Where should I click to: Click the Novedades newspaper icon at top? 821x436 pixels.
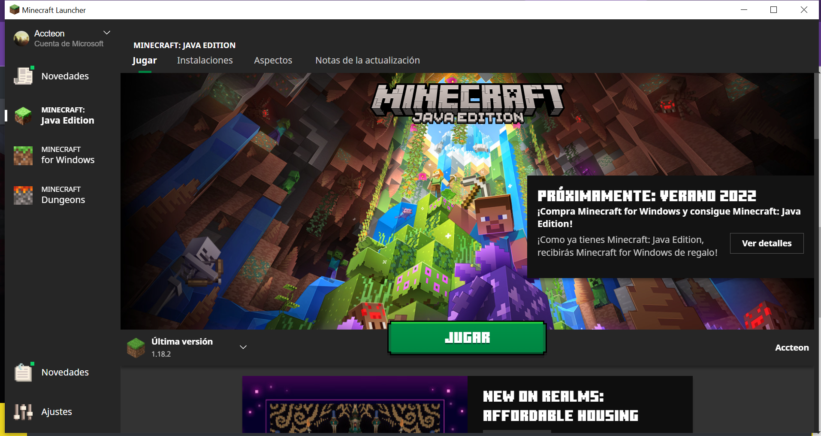coord(23,76)
